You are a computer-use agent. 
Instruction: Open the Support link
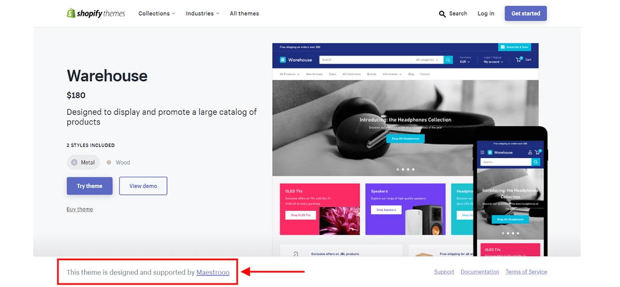(x=444, y=272)
